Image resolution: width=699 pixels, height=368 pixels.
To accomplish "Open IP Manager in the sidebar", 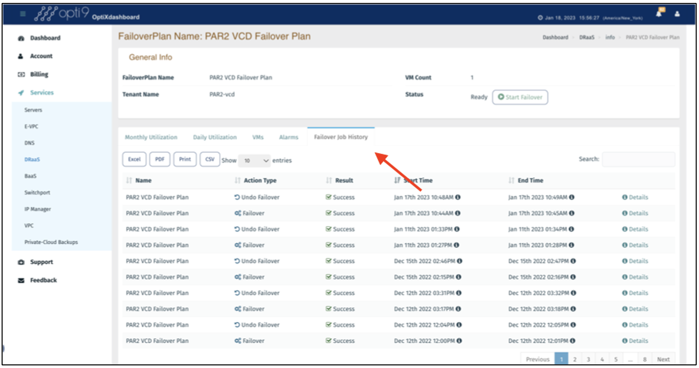I will pos(37,209).
